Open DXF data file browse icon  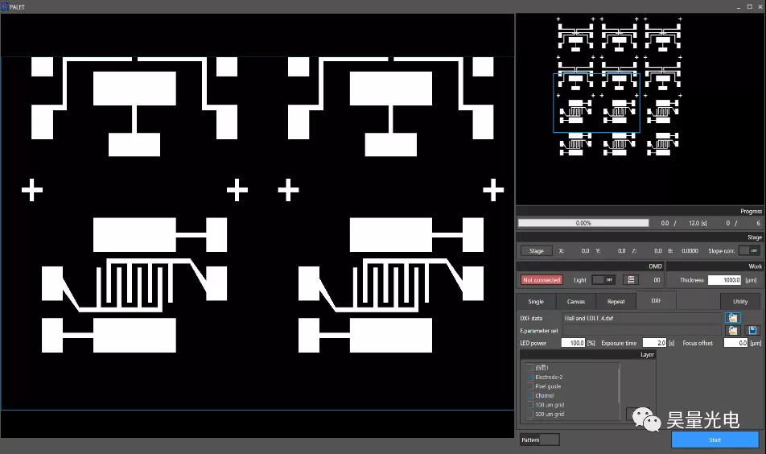coord(733,318)
